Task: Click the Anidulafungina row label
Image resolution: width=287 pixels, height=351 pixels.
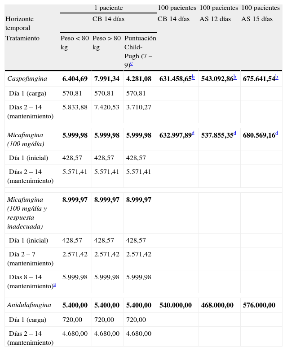Action: point(29,305)
